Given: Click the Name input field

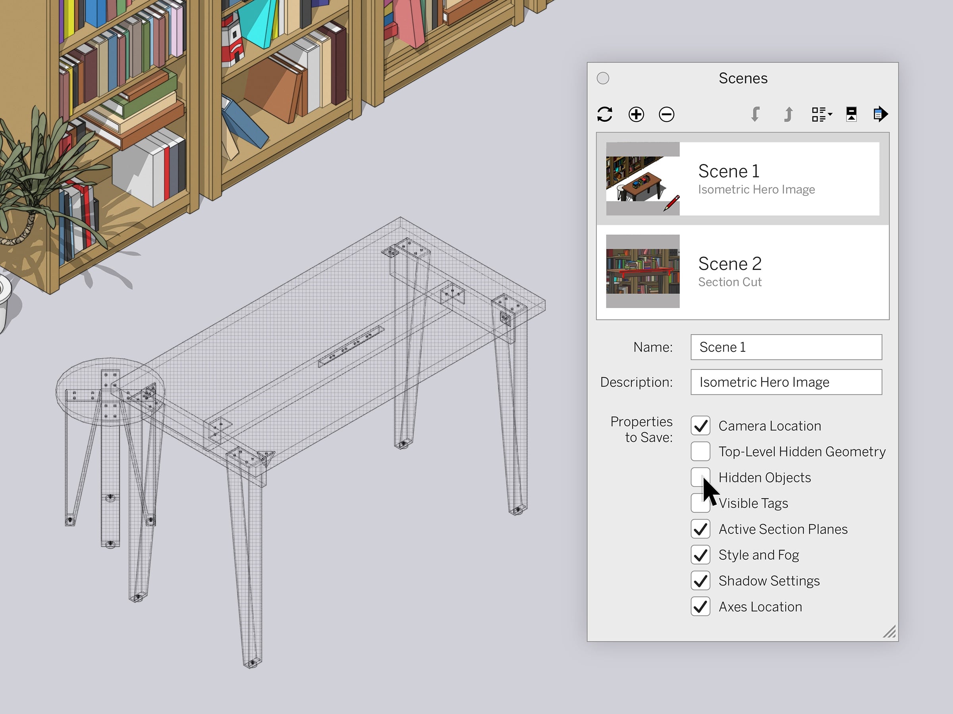Looking at the screenshot, I should (x=786, y=347).
